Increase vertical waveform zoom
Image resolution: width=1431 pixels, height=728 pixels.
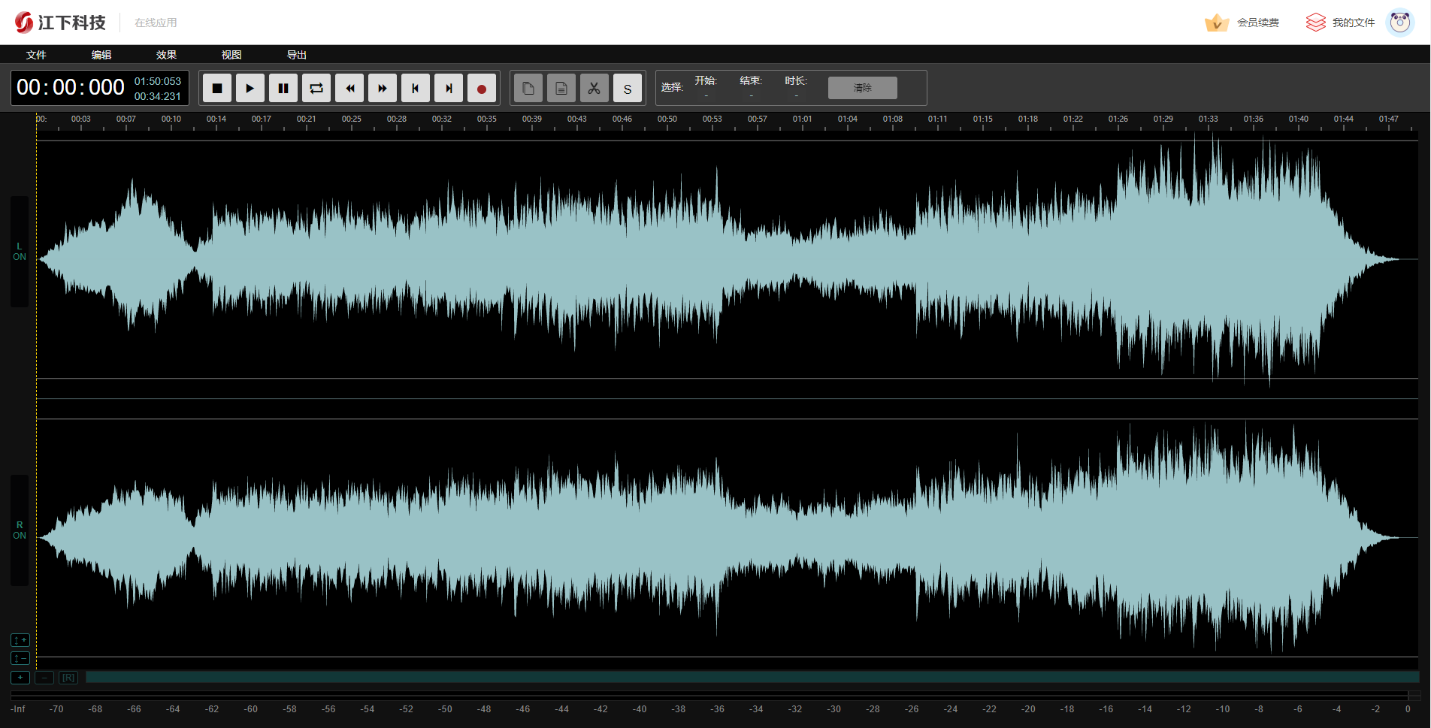20,640
